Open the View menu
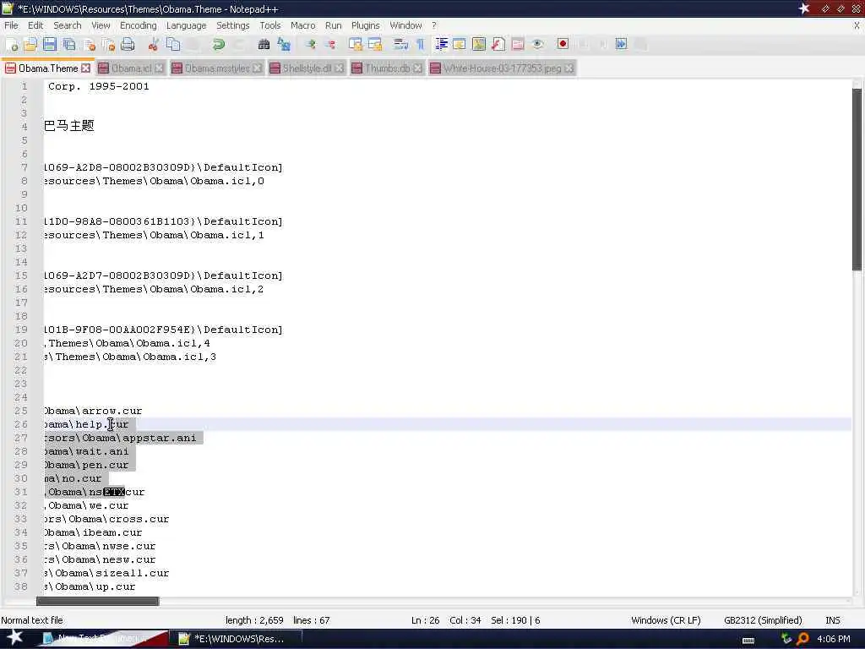The image size is (865, 649). click(101, 25)
